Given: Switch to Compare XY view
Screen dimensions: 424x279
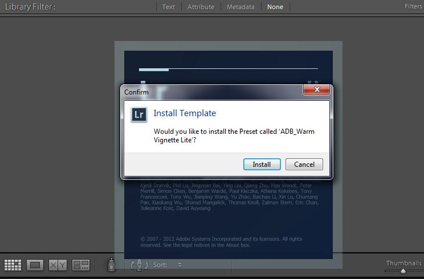Looking at the screenshot, I should coord(58,265).
